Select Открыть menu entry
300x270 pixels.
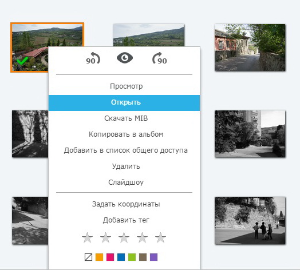pyautogui.click(x=124, y=103)
